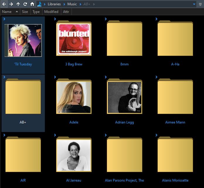This screenshot has height=188, width=204.
Task: Expand the arrow above 3 Bag Brew folder
Action: [55, 19]
